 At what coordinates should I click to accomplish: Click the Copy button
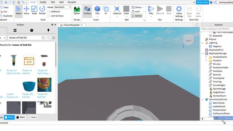click(x=4, y=7)
